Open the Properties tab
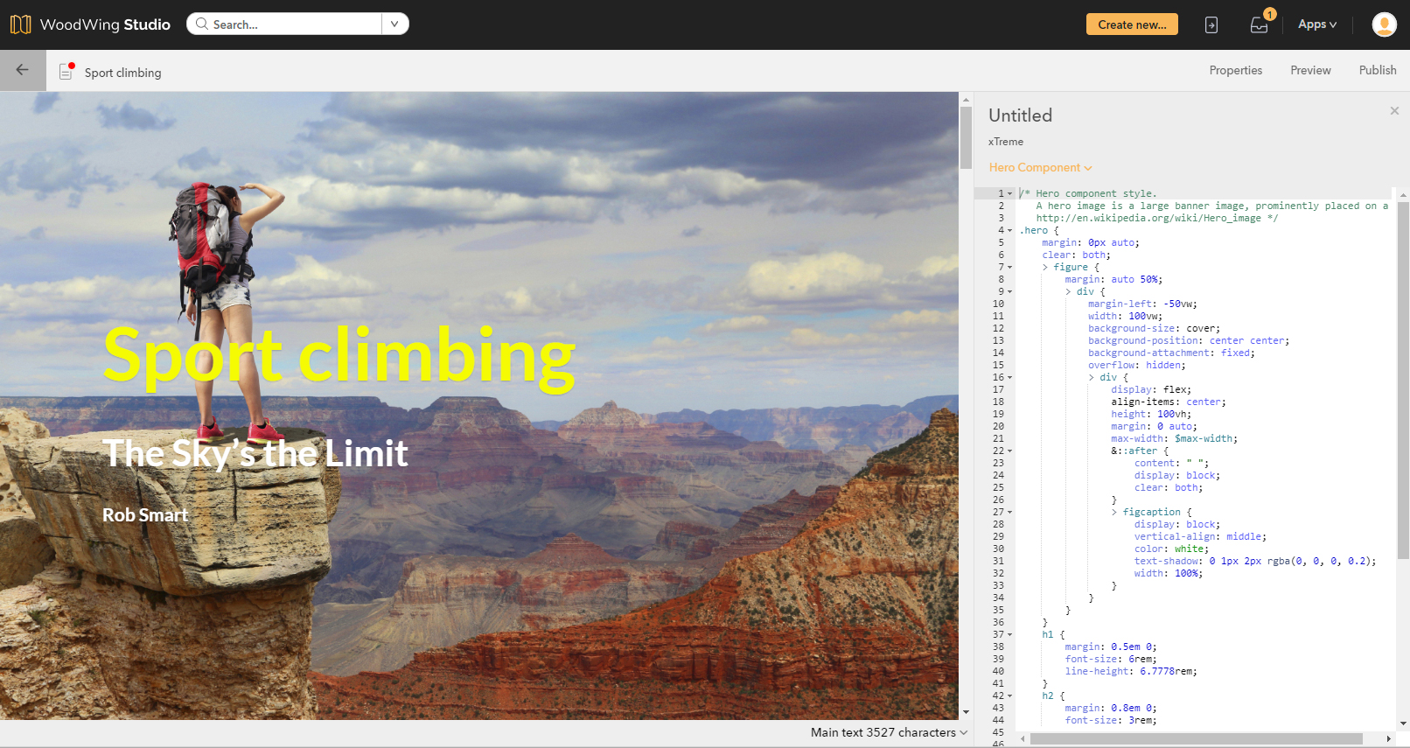This screenshot has height=748, width=1410. 1235,70
